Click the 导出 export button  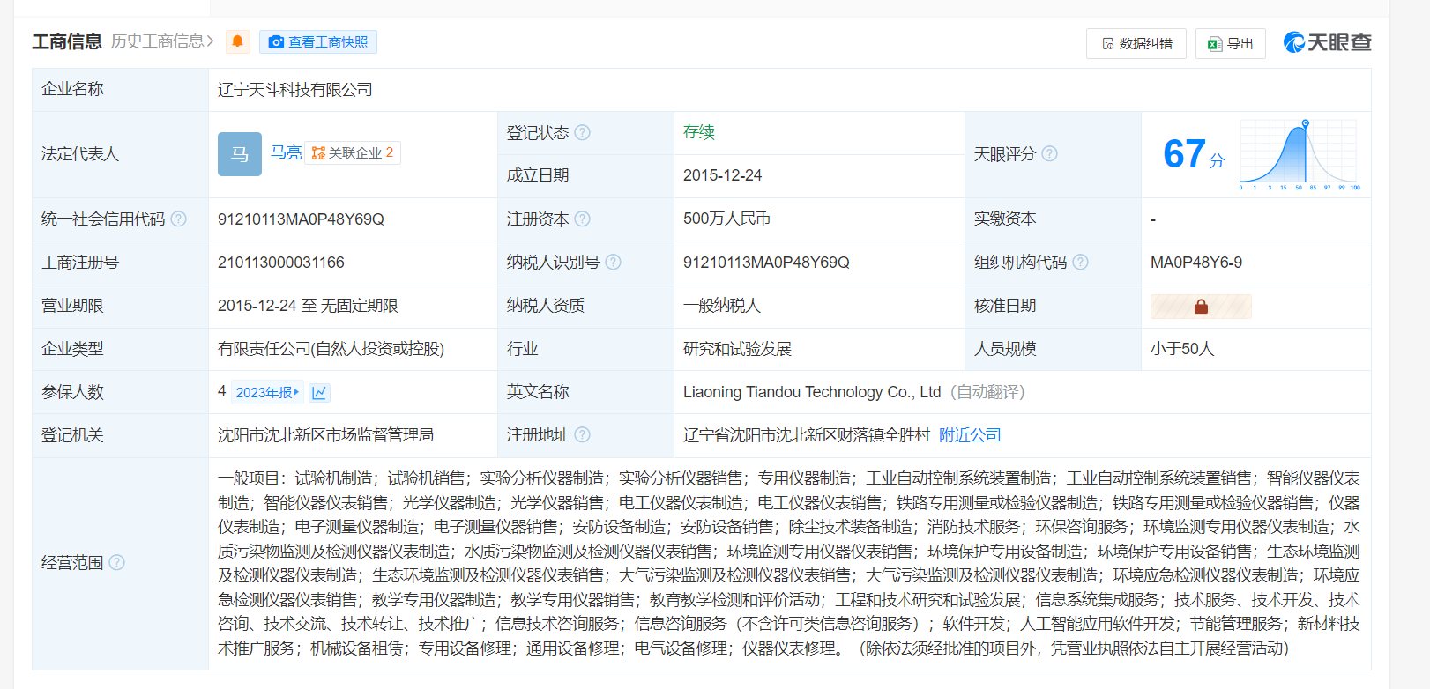tap(1231, 43)
